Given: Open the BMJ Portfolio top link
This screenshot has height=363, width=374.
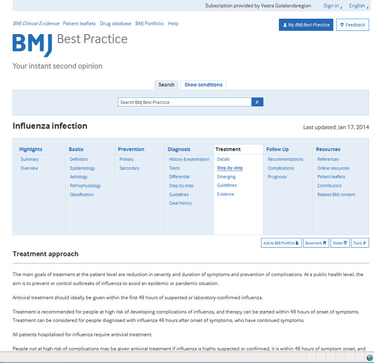Looking at the screenshot, I should tap(149, 24).
